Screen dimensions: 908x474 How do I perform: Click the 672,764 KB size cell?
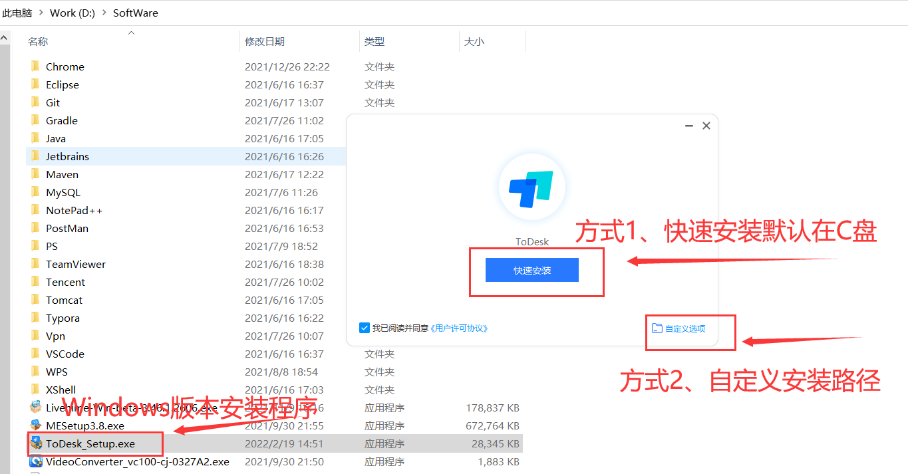(x=492, y=425)
